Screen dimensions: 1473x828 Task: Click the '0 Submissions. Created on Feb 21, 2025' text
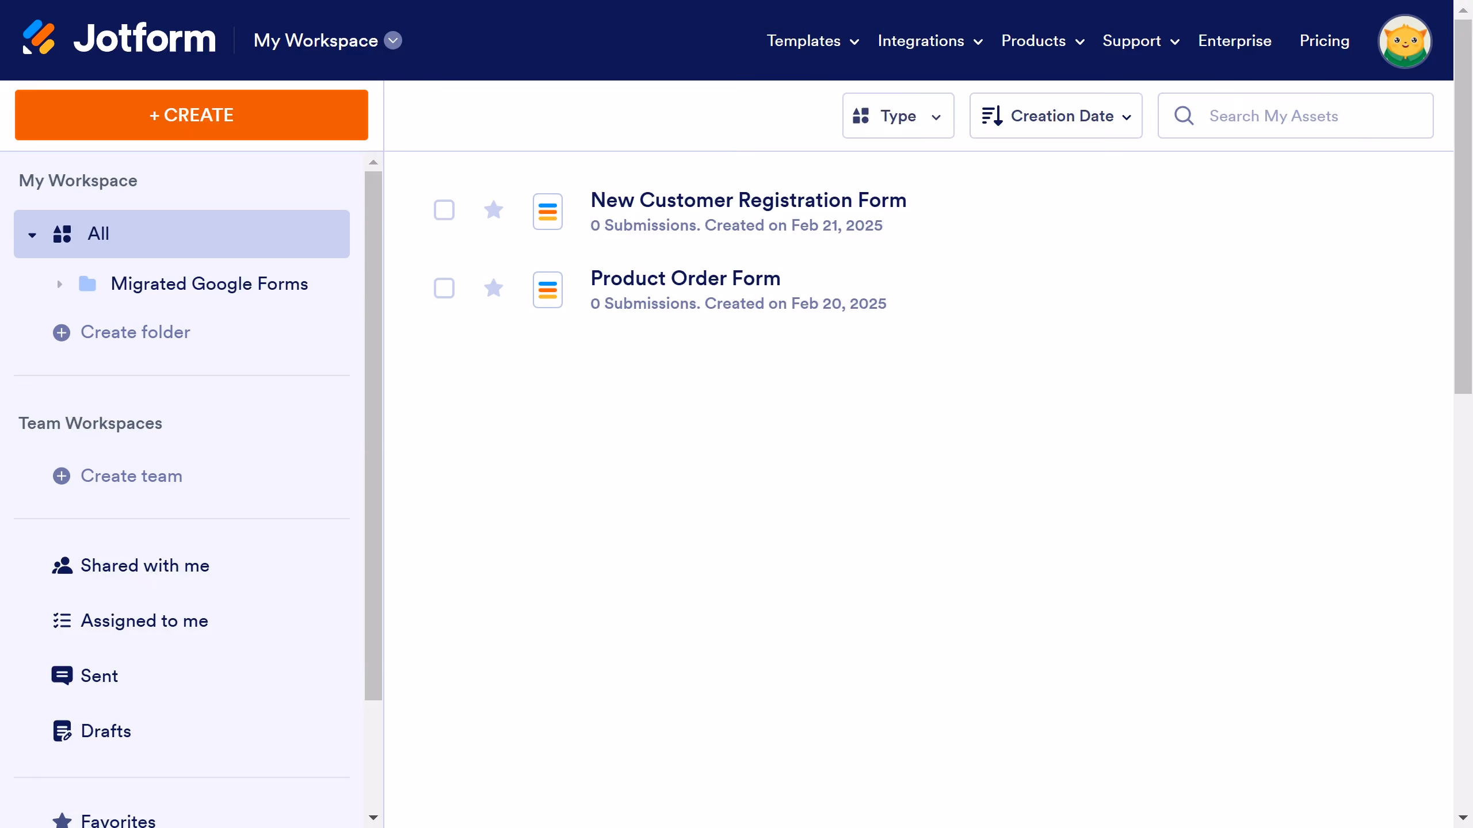736,225
